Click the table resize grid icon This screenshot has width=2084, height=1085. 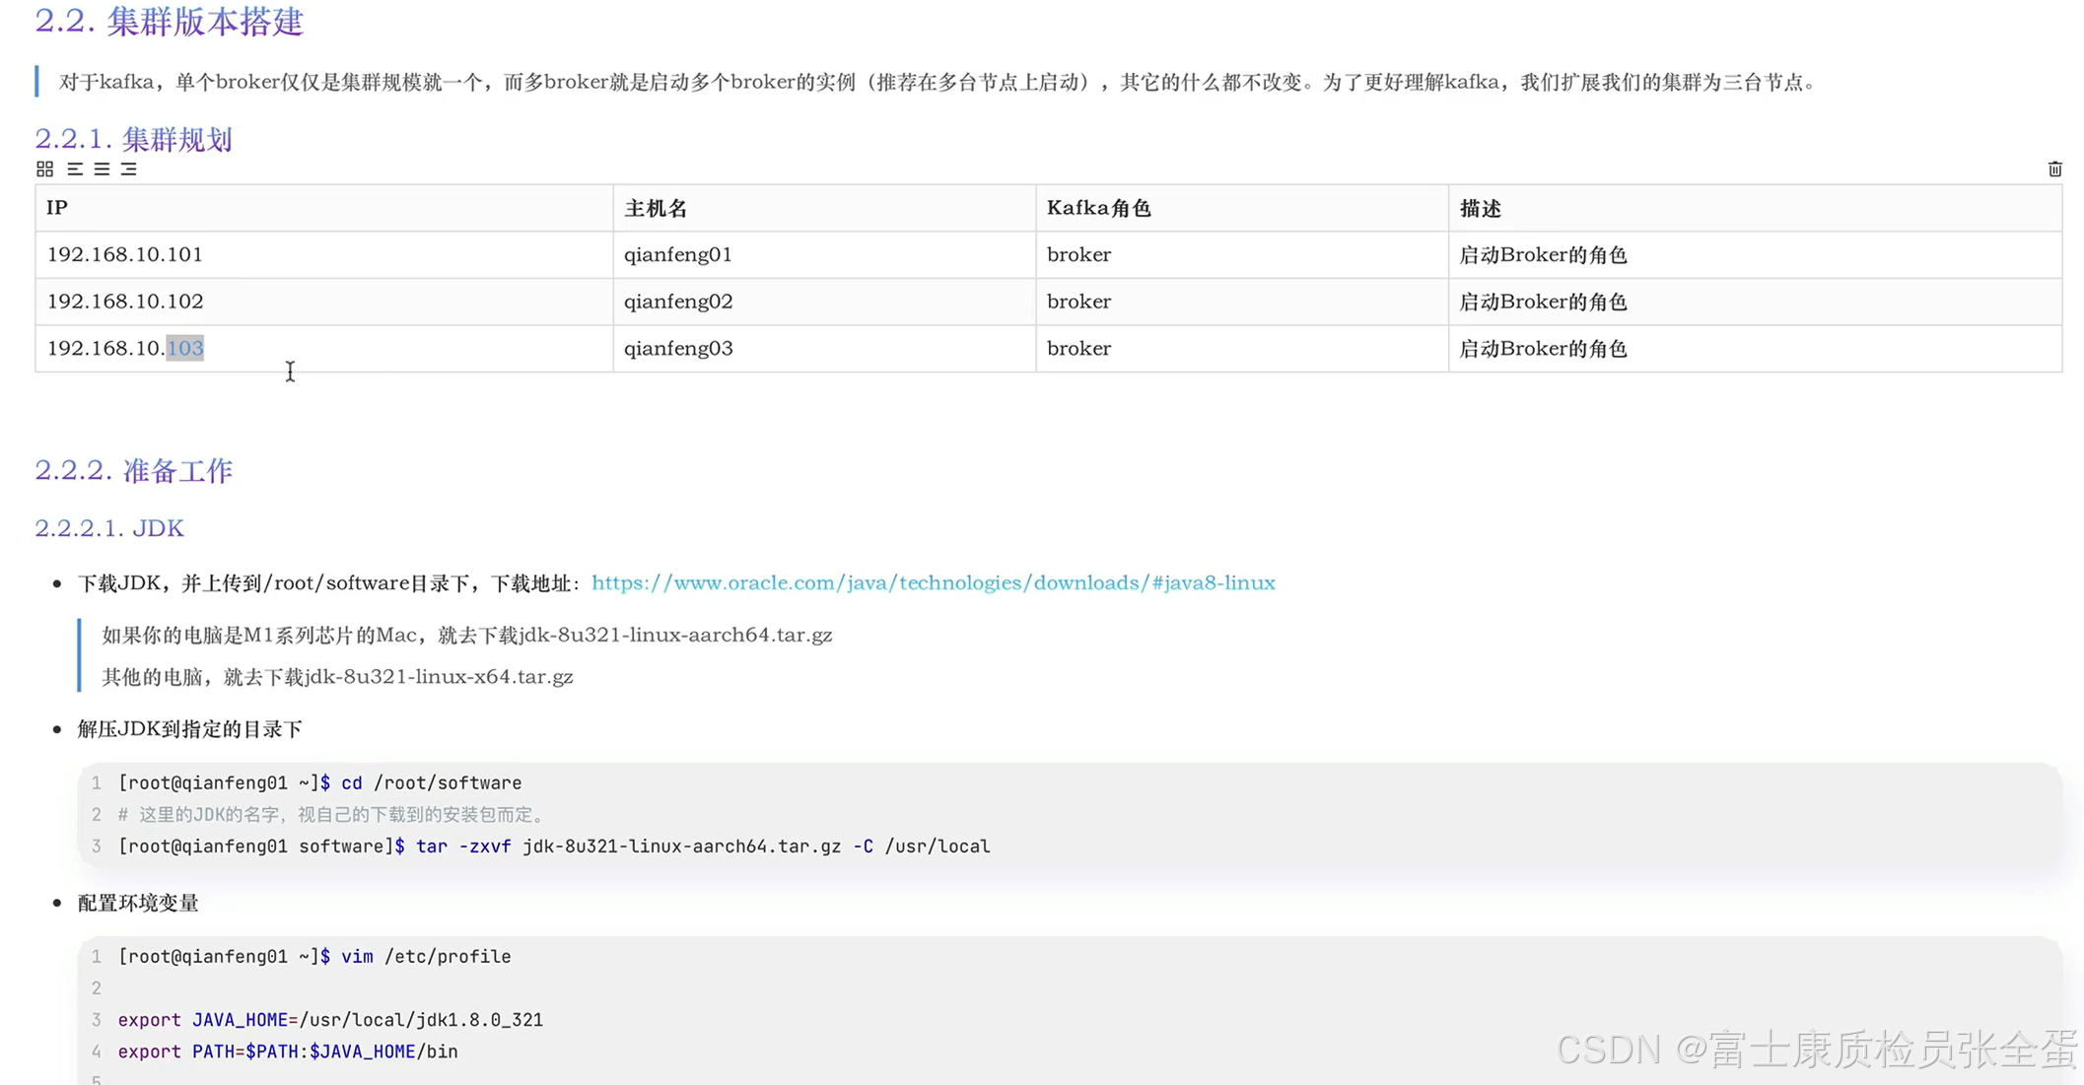(44, 170)
